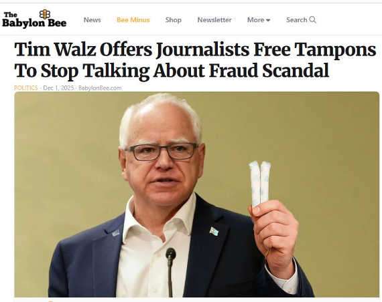Open the Newsletter signup page
Image resolution: width=382 pixels, height=302 pixels.
tap(214, 20)
